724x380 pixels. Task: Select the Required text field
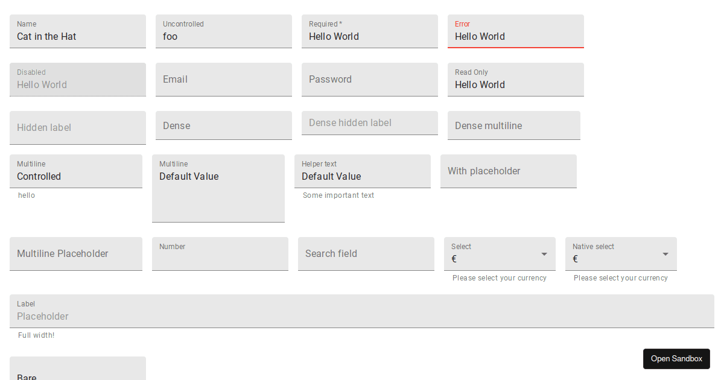tap(370, 31)
